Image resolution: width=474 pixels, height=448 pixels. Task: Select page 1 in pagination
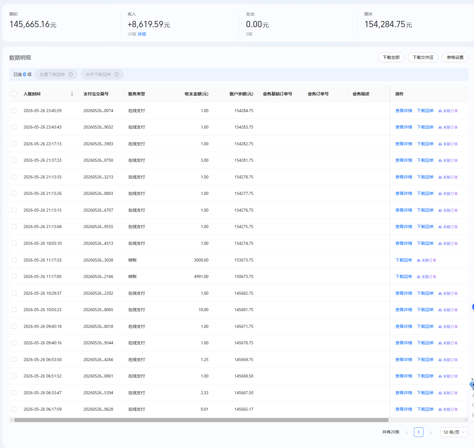[x=419, y=432]
